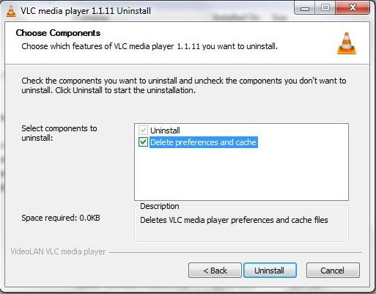Screen dimensions: 376x294
Task: Cancel the VLC uninstall wizard
Action: [333, 271]
